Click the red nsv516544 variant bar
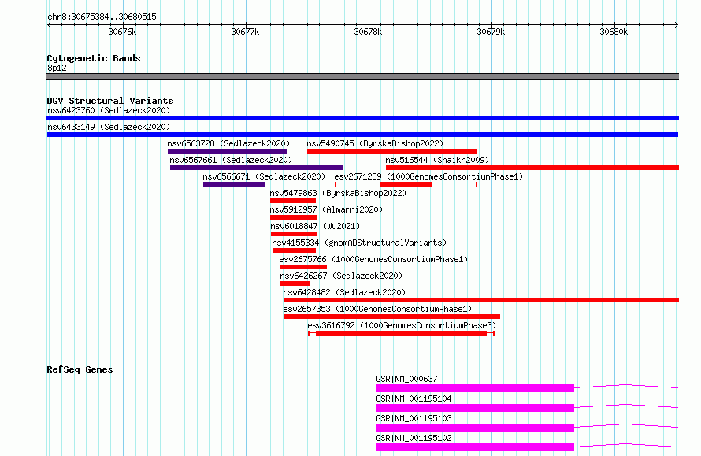This screenshot has height=456, width=701. [532, 168]
